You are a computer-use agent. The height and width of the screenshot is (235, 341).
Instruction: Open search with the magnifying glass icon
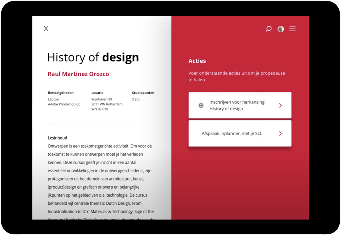tap(269, 29)
